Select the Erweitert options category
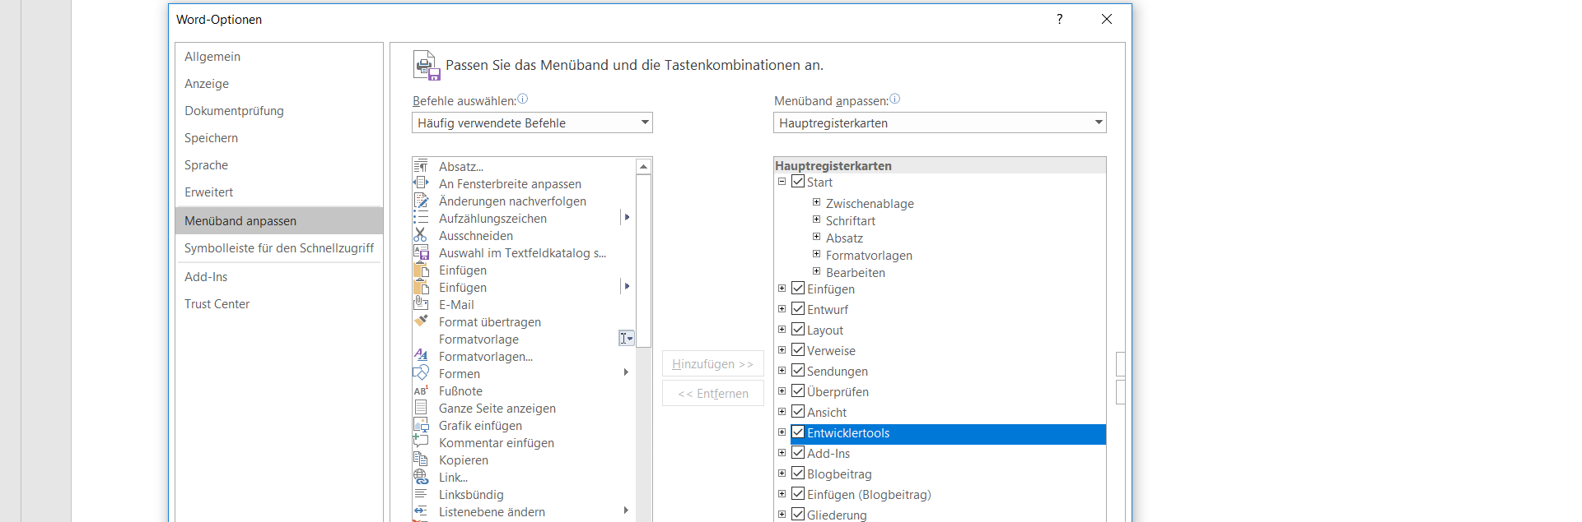Screen dimensions: 1582x522 pos(279,192)
